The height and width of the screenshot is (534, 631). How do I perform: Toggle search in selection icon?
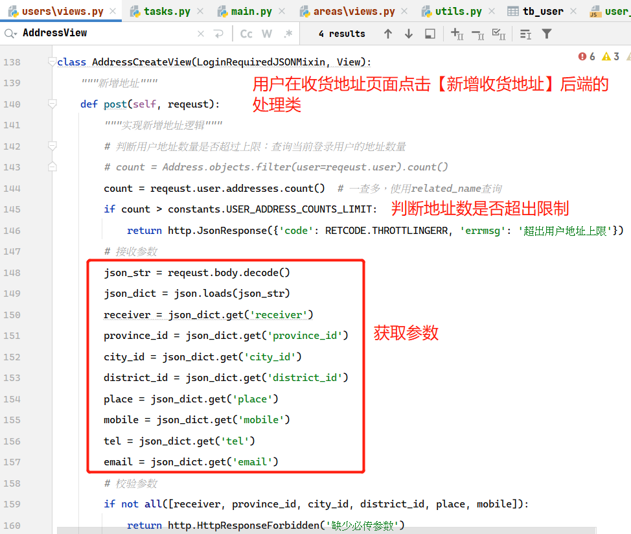[430, 34]
